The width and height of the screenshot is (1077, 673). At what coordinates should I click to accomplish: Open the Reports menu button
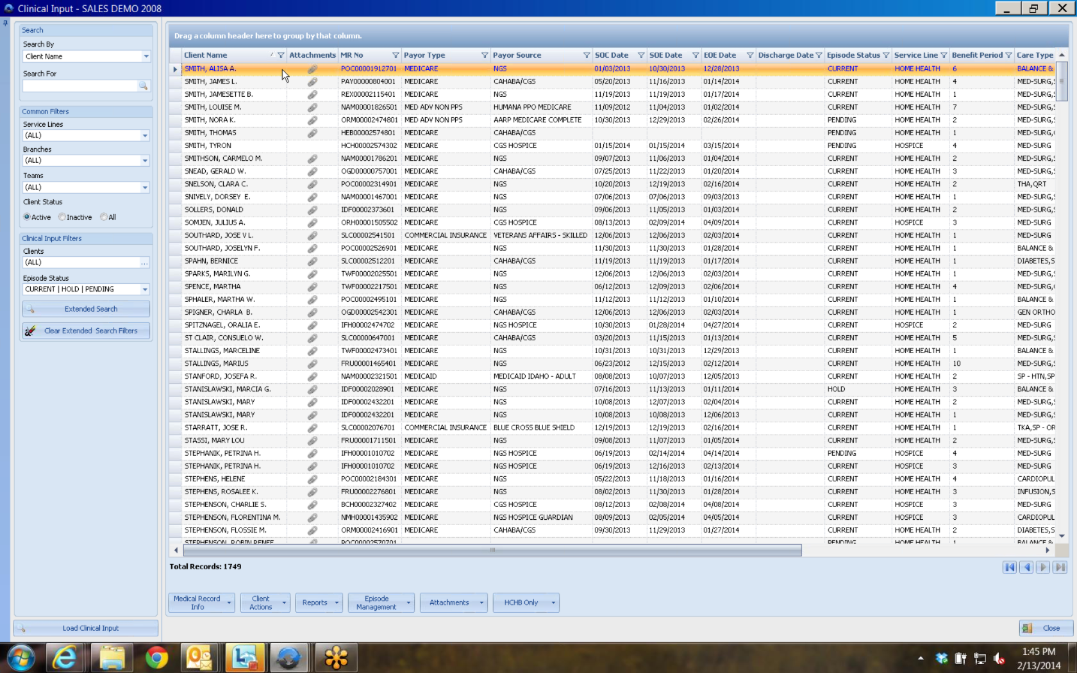click(319, 602)
